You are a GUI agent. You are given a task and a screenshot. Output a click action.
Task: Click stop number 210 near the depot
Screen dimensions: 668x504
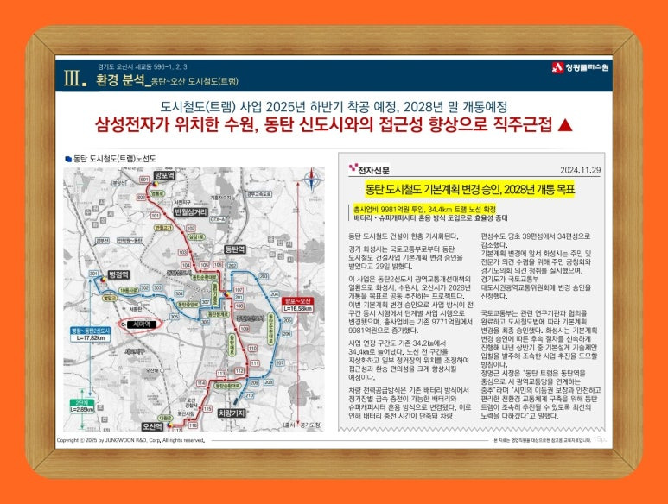coord(249,395)
